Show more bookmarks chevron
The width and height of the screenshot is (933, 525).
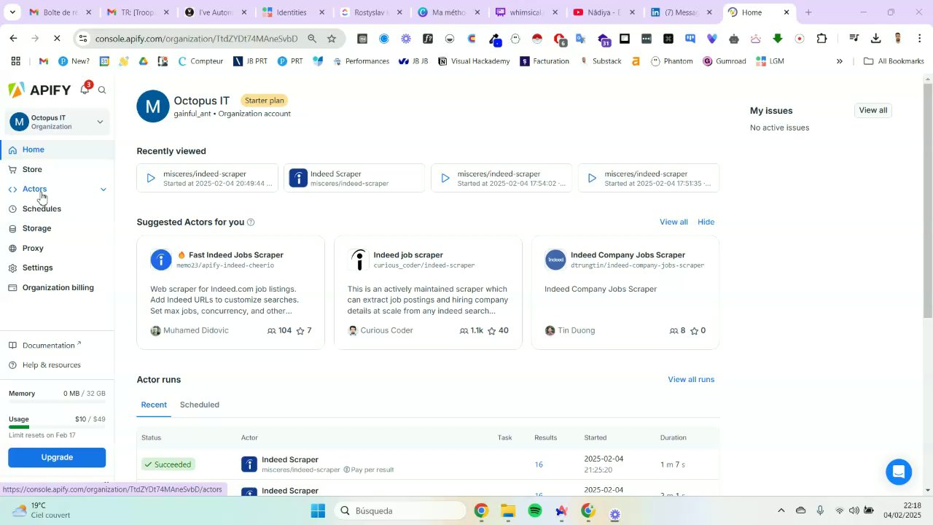coord(839,61)
